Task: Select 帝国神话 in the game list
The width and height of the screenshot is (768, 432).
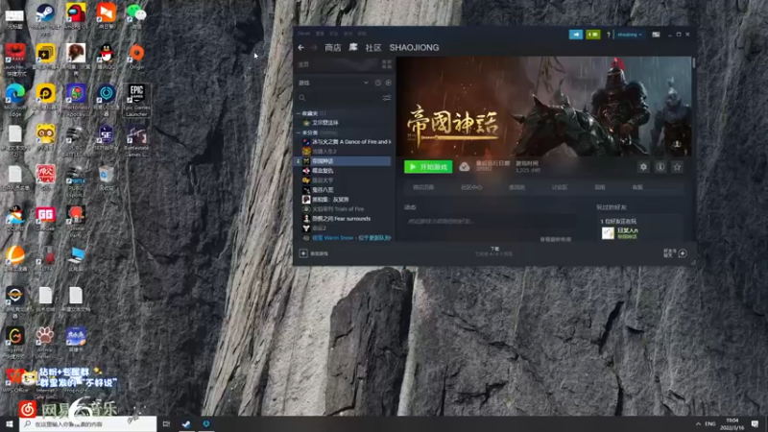Action: point(343,161)
